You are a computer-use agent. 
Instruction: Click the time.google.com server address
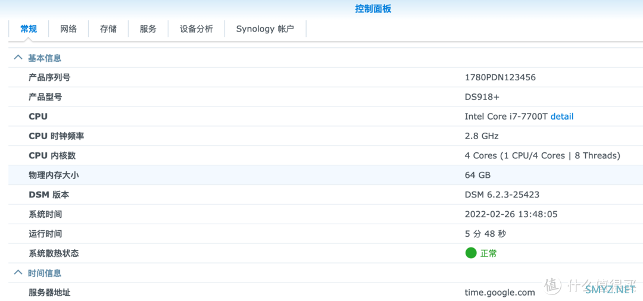click(500, 293)
